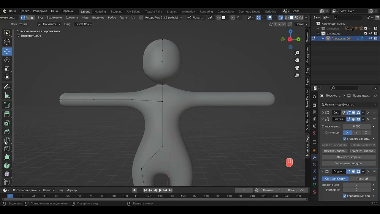380x214 pixels.
Task: Enable edge select mode
Action: (28, 18)
